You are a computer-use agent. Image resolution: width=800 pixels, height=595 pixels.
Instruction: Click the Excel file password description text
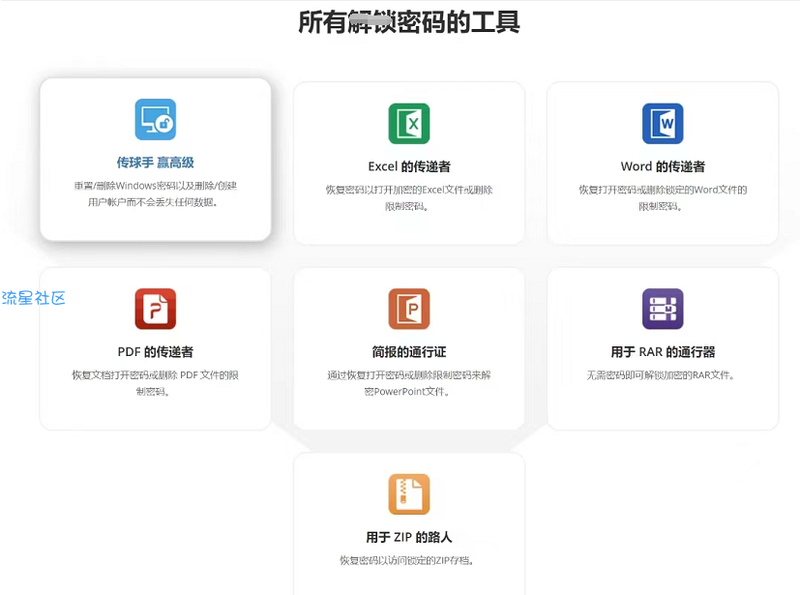pos(408,198)
